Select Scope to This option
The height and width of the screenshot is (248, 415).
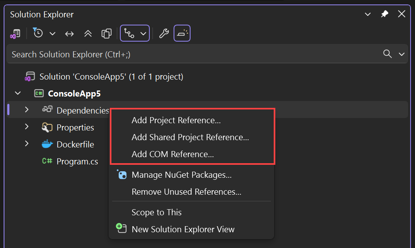(156, 212)
